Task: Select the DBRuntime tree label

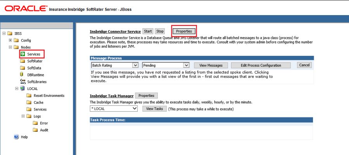Action: pos(36,75)
